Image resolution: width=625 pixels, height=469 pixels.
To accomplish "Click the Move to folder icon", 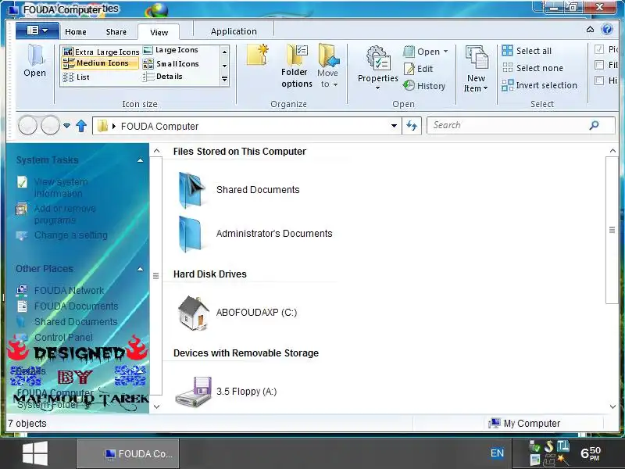I will 328,55.
